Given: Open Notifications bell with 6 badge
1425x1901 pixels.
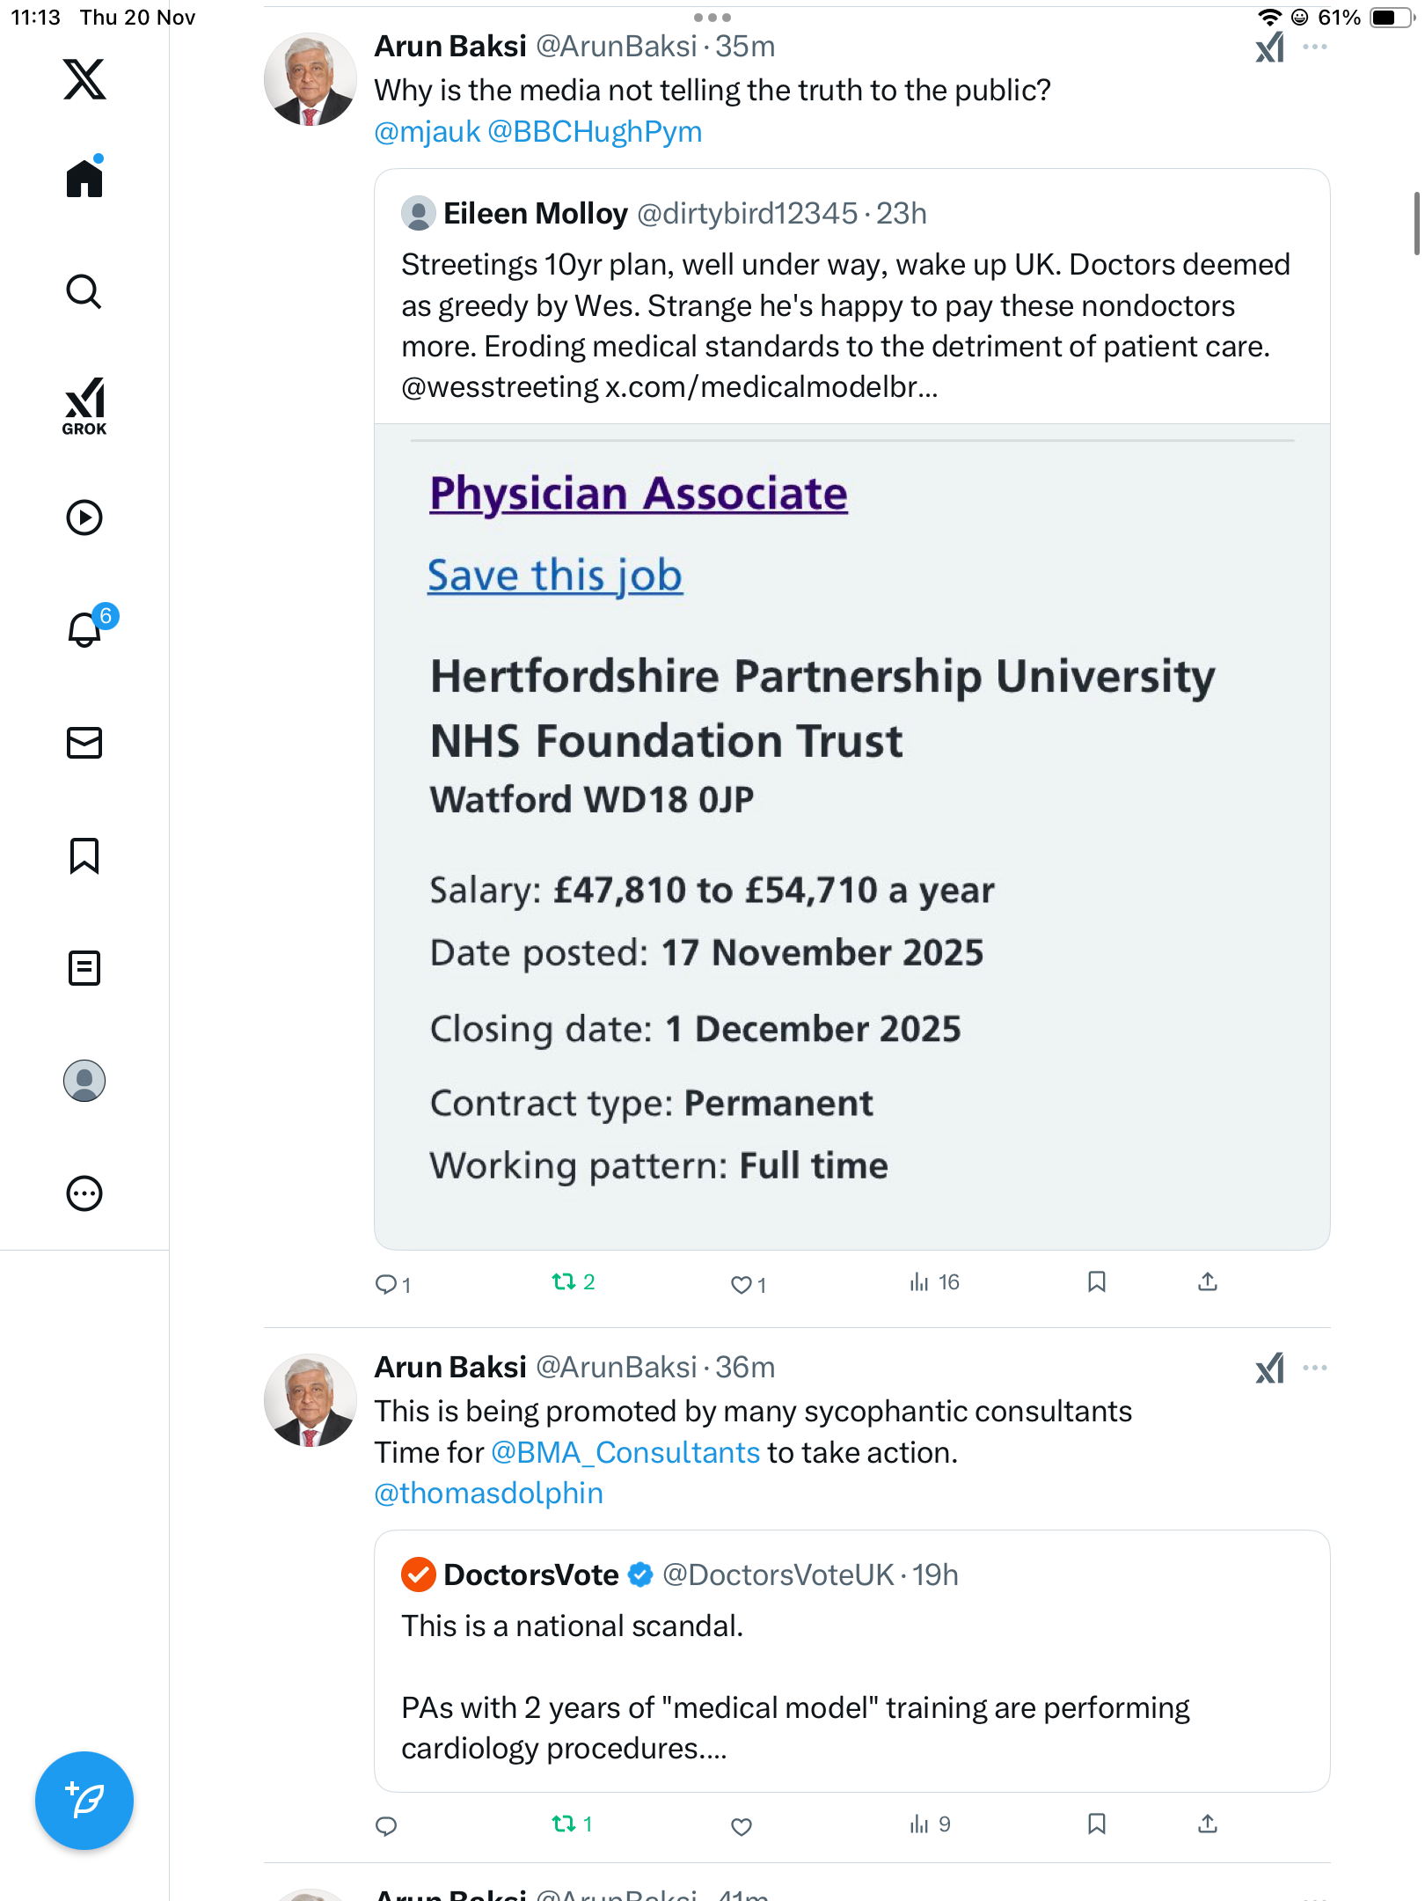Looking at the screenshot, I should pyautogui.click(x=86, y=629).
